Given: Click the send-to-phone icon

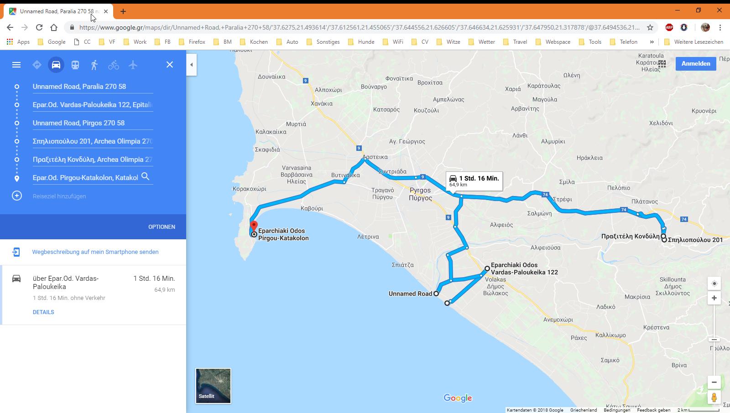Looking at the screenshot, I should 16,252.
